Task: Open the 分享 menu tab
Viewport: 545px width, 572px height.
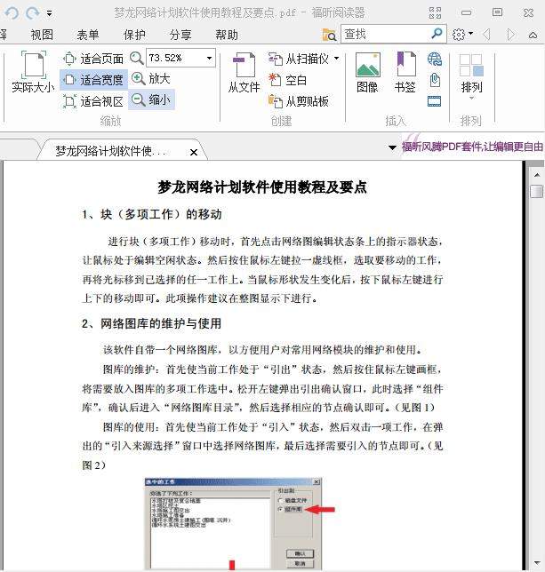Action: (180, 35)
